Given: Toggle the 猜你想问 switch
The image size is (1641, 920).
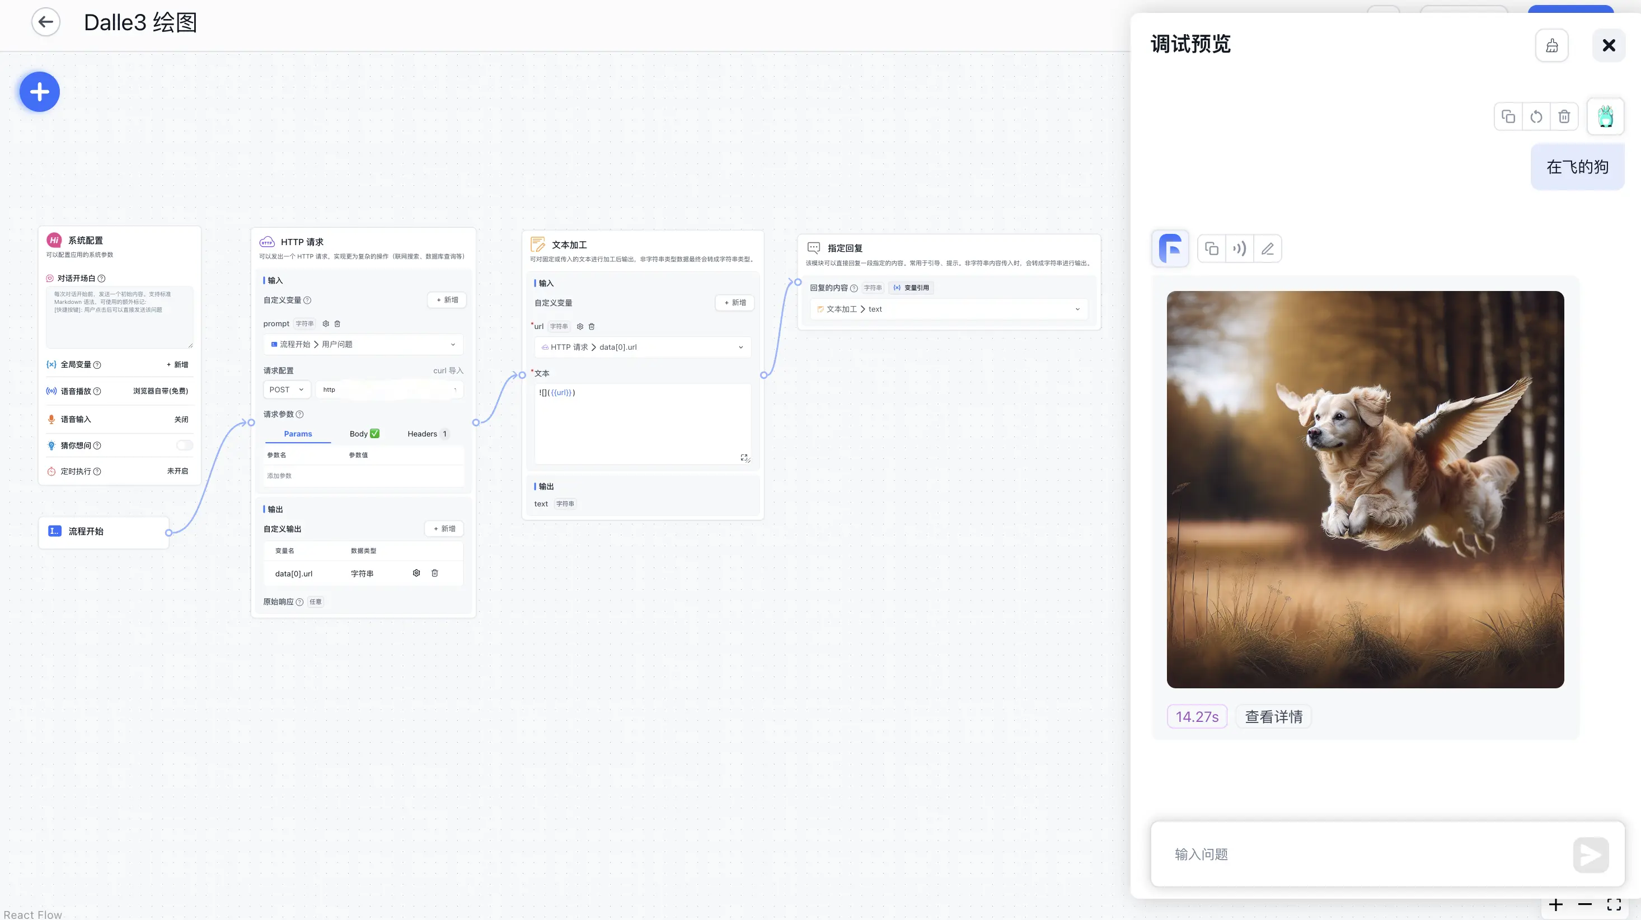Looking at the screenshot, I should coord(184,445).
